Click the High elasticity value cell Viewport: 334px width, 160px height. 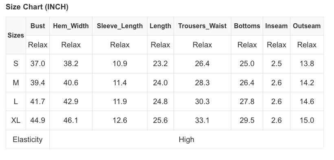click(x=187, y=140)
